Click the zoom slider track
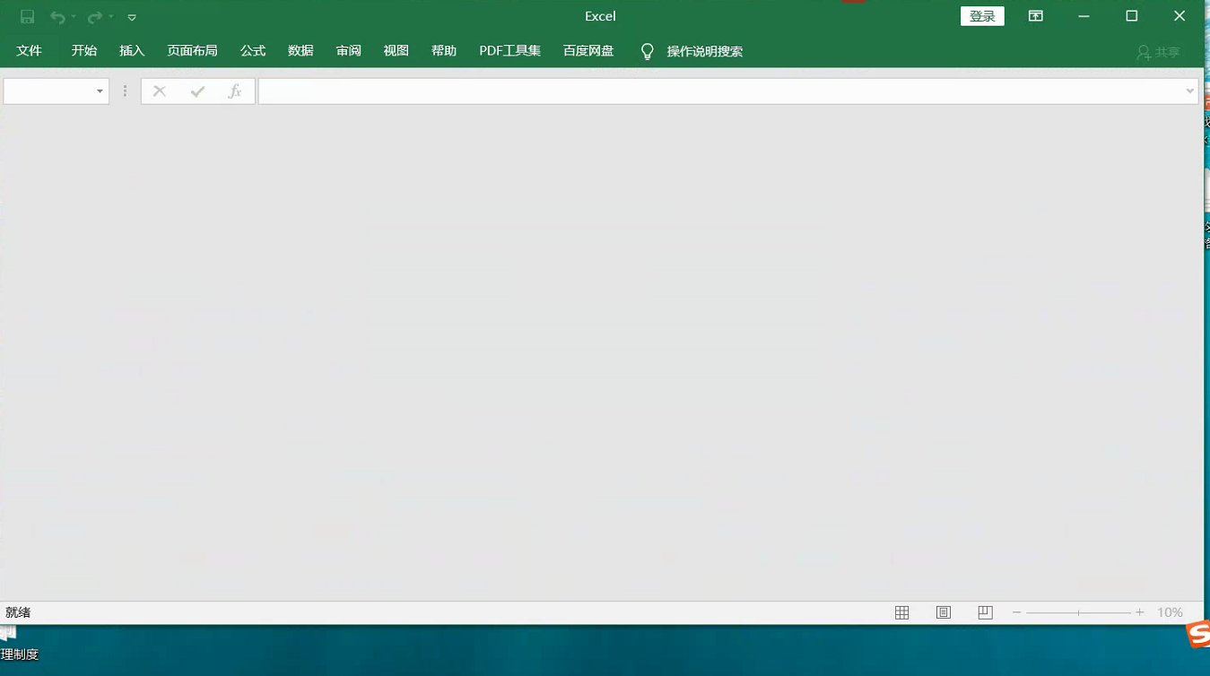The image size is (1210, 676). click(1078, 612)
